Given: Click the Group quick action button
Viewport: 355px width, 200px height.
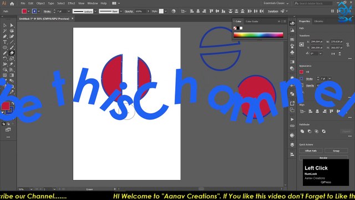Looking at the screenshot, I should 336,151.
